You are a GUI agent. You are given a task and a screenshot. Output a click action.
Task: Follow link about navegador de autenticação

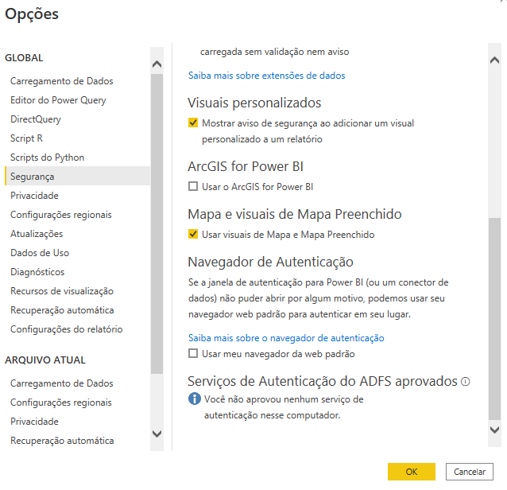click(x=286, y=338)
